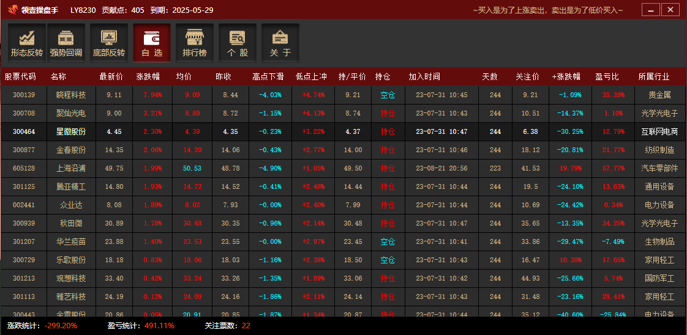This screenshot has width=687, height=335.
Task: Sort by the 盈亏比 column header
Action: tap(607, 77)
